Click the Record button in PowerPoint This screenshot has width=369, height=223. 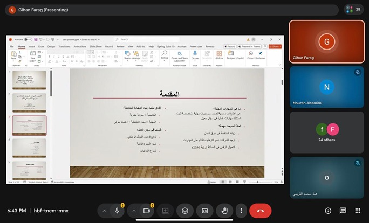(230, 46)
